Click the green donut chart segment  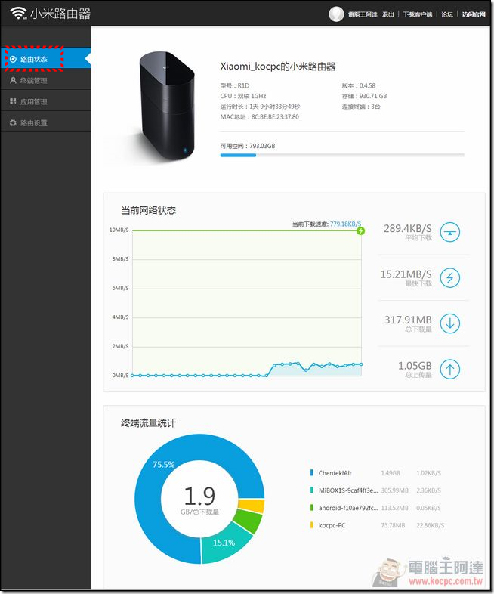pos(249,520)
